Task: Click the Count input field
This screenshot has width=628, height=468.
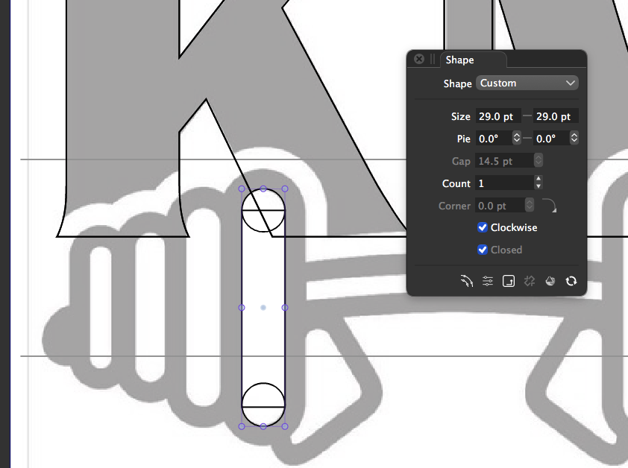Action: [x=503, y=183]
